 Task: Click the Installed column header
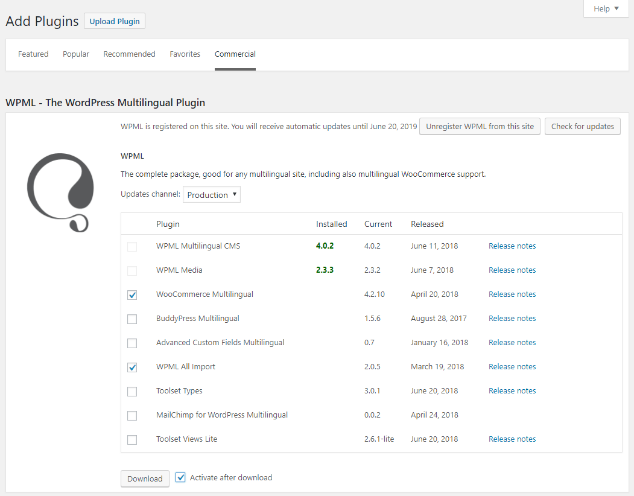332,224
